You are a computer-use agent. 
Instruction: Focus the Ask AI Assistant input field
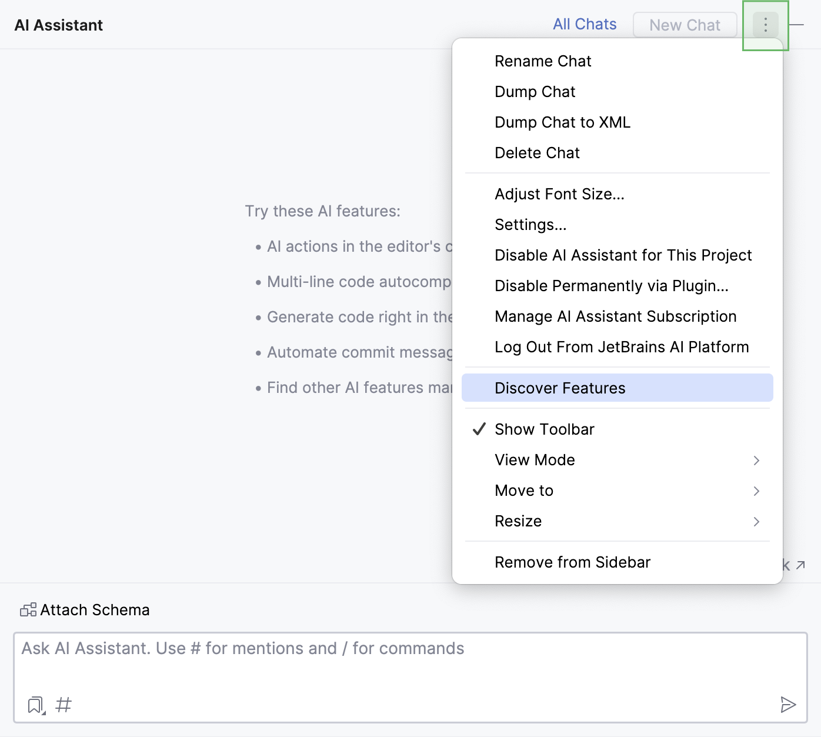(410, 678)
